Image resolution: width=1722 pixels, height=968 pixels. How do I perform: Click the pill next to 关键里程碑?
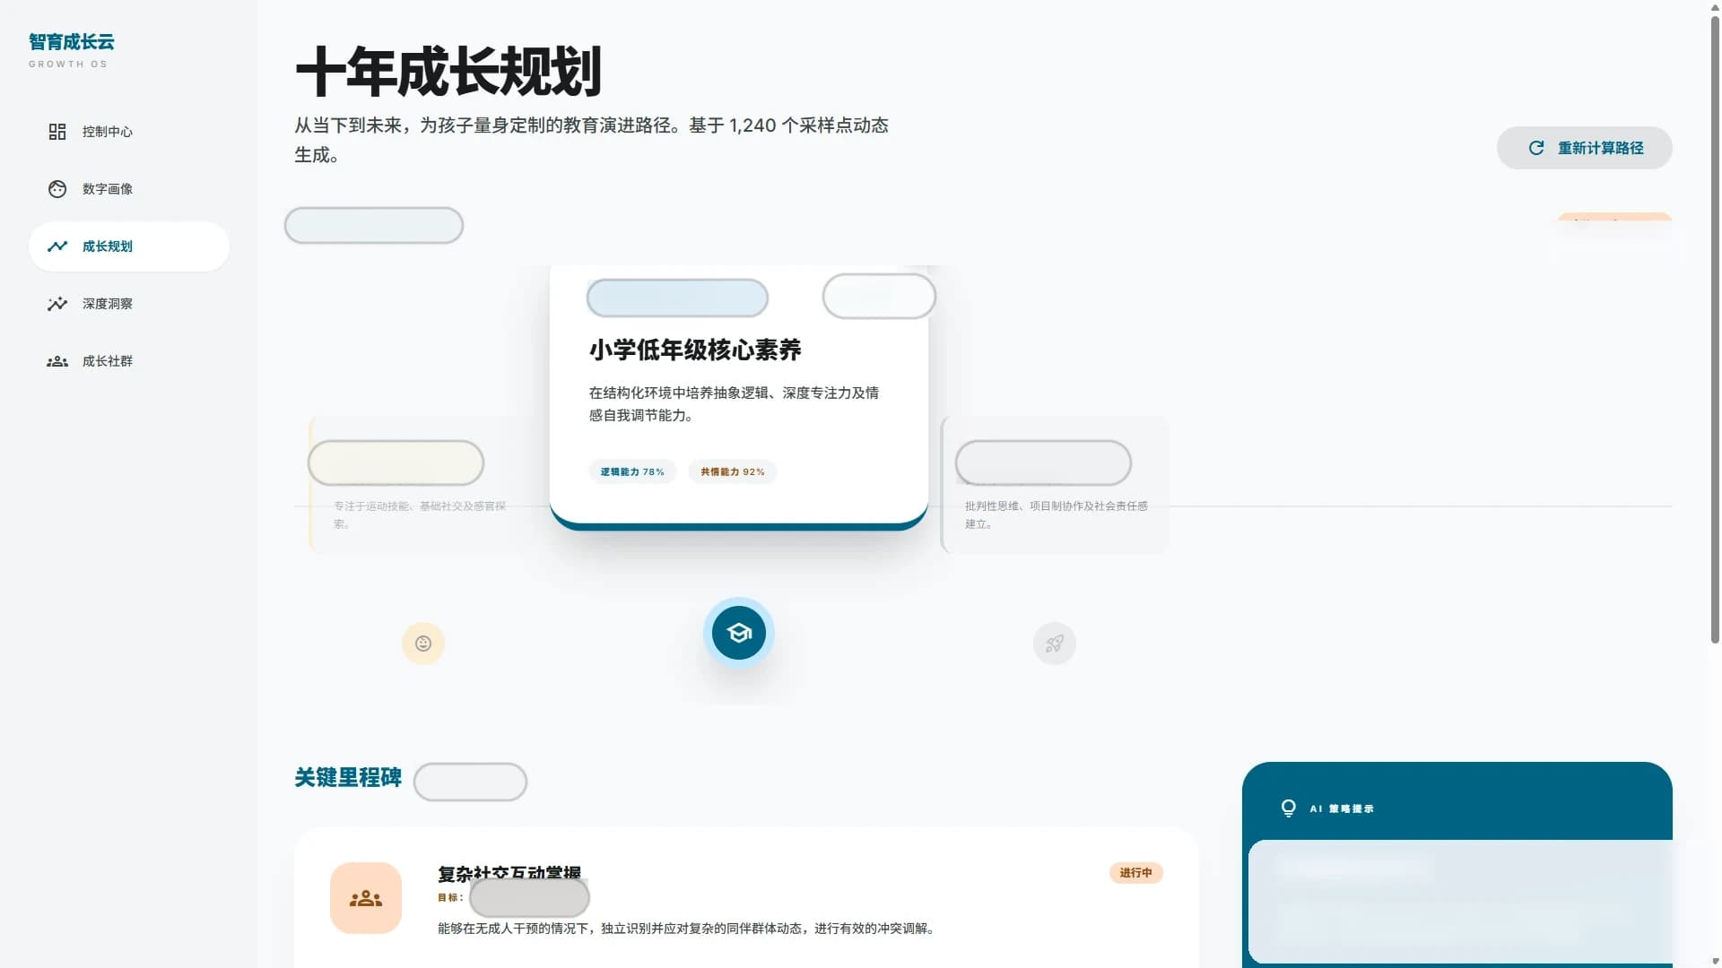pyautogui.click(x=471, y=782)
